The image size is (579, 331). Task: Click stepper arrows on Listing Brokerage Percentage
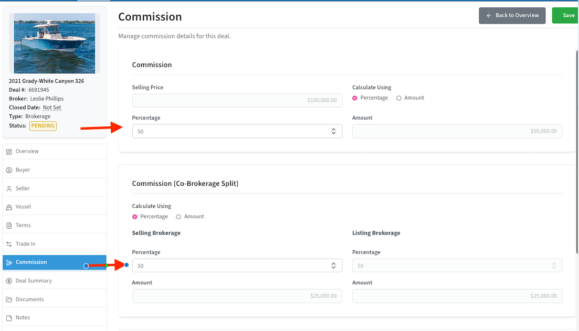pyautogui.click(x=554, y=266)
